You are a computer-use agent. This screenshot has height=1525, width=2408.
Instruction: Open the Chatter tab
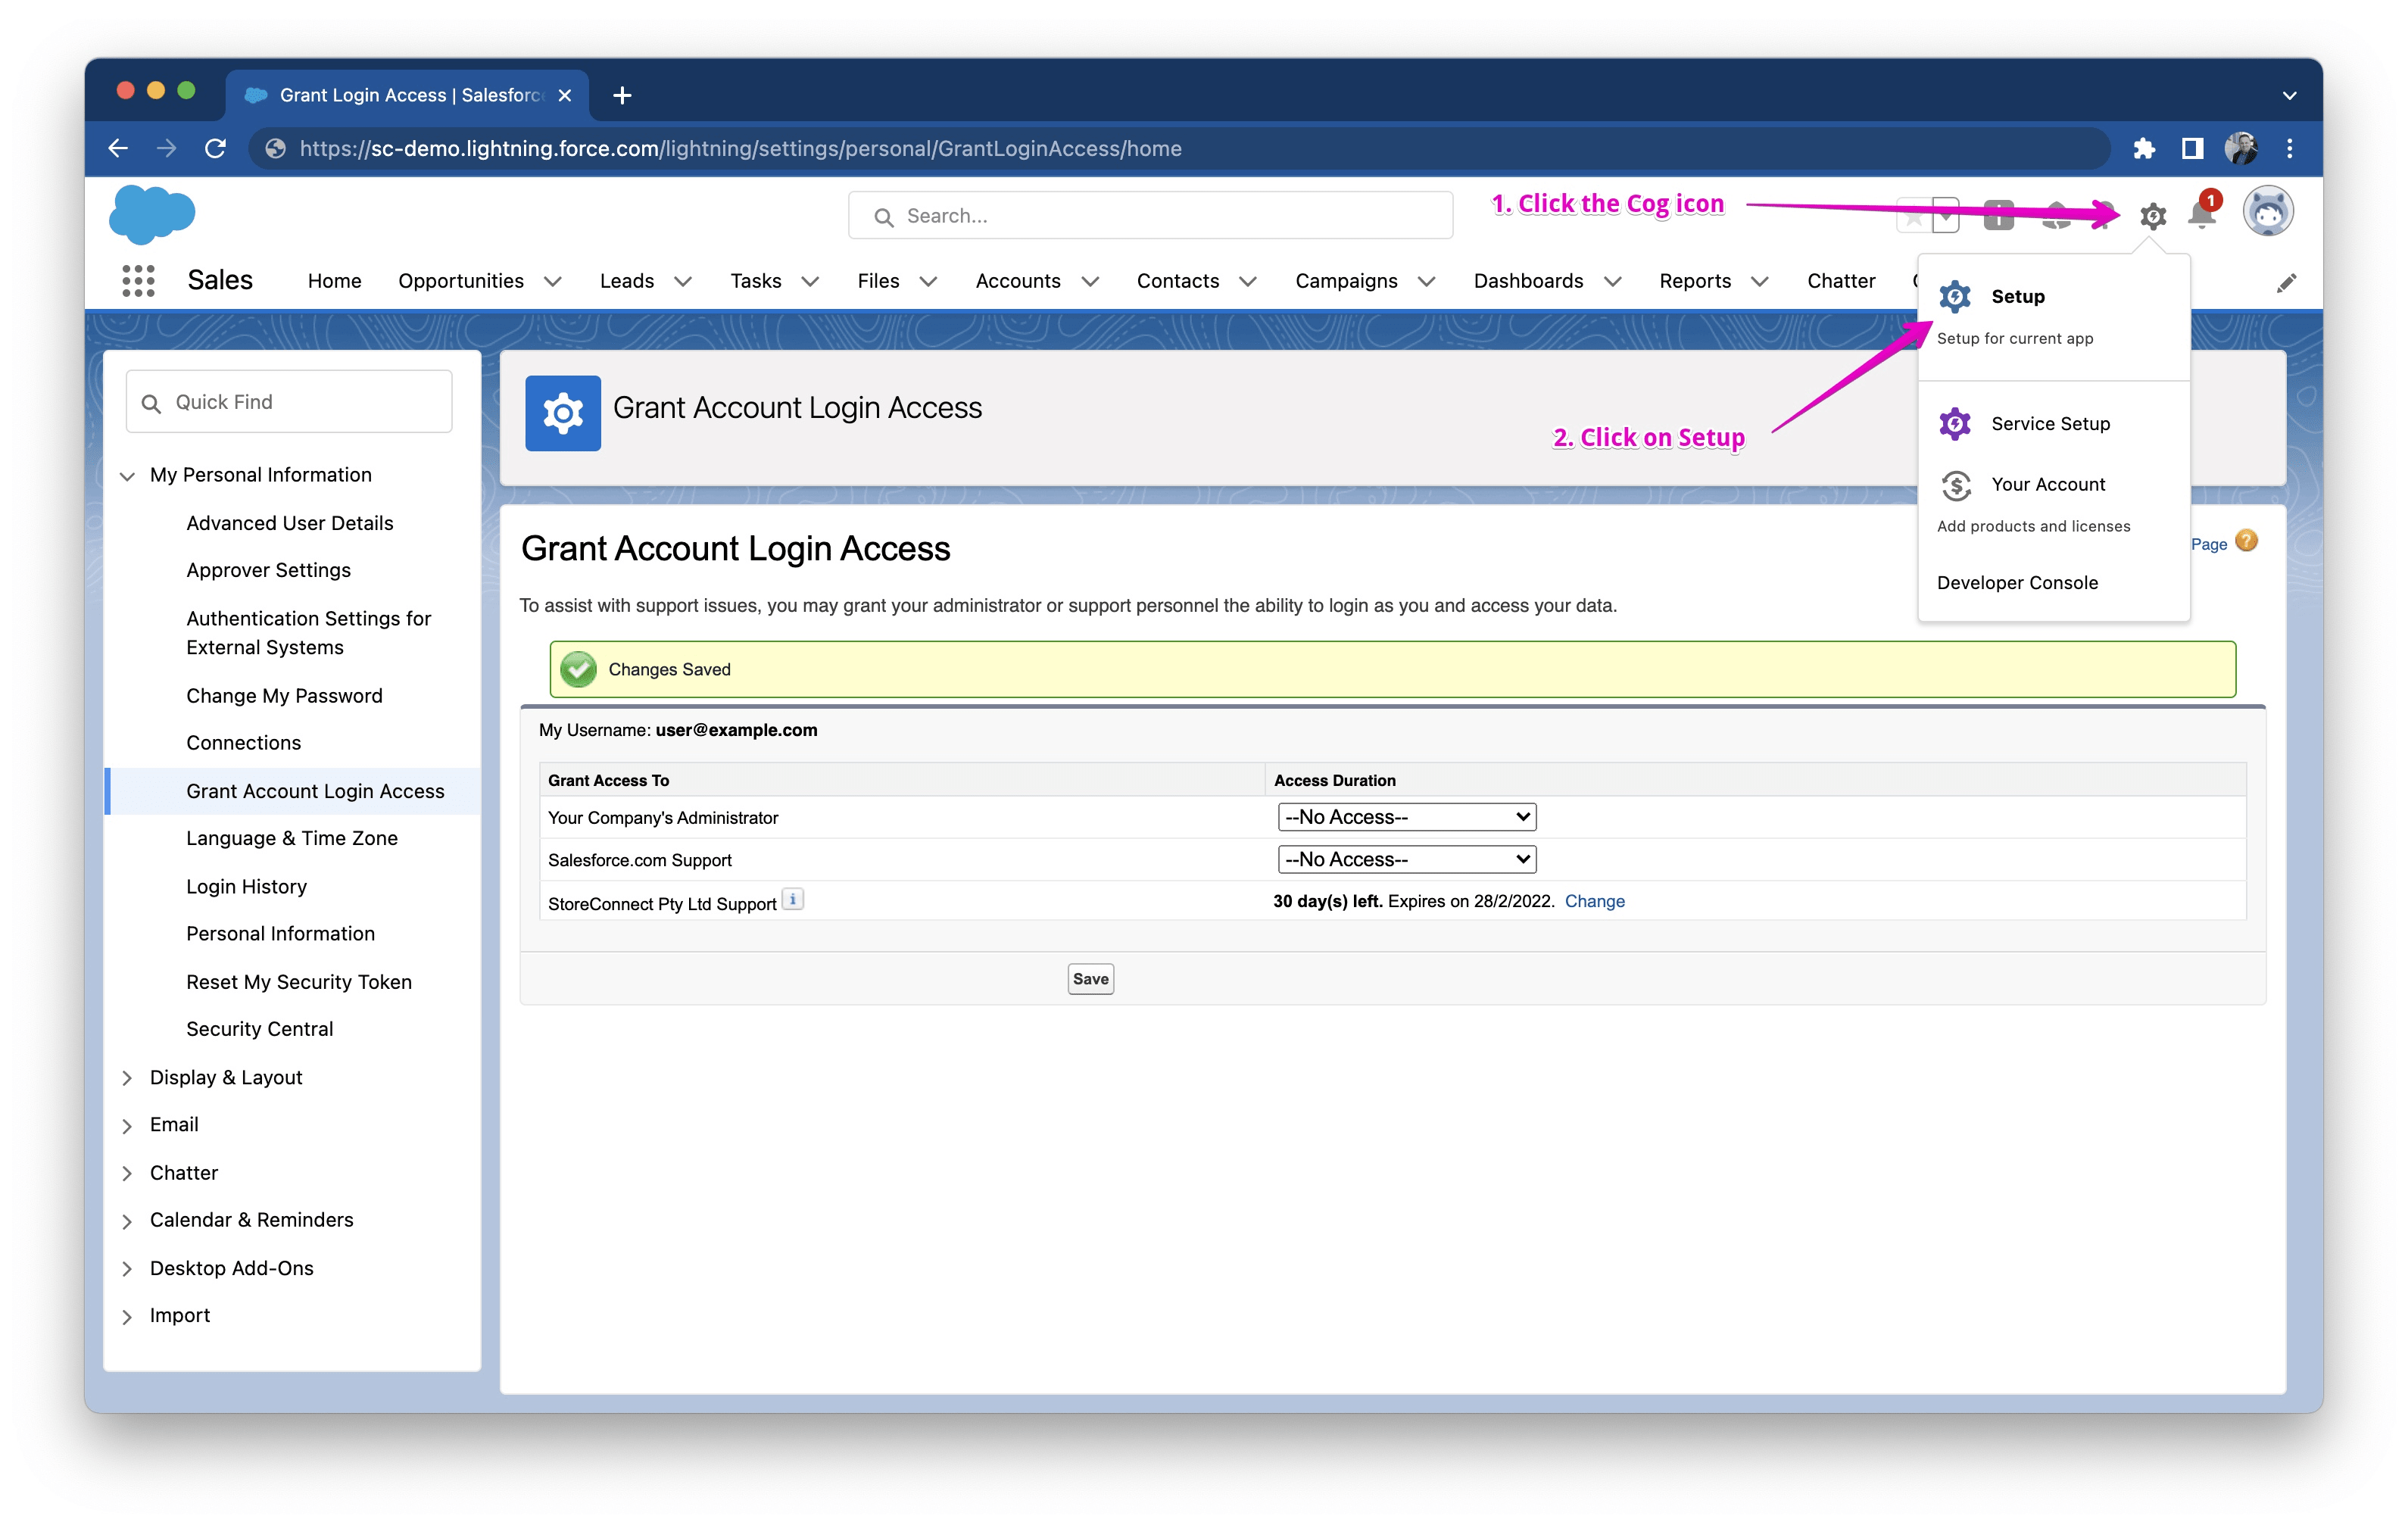pyautogui.click(x=1841, y=281)
